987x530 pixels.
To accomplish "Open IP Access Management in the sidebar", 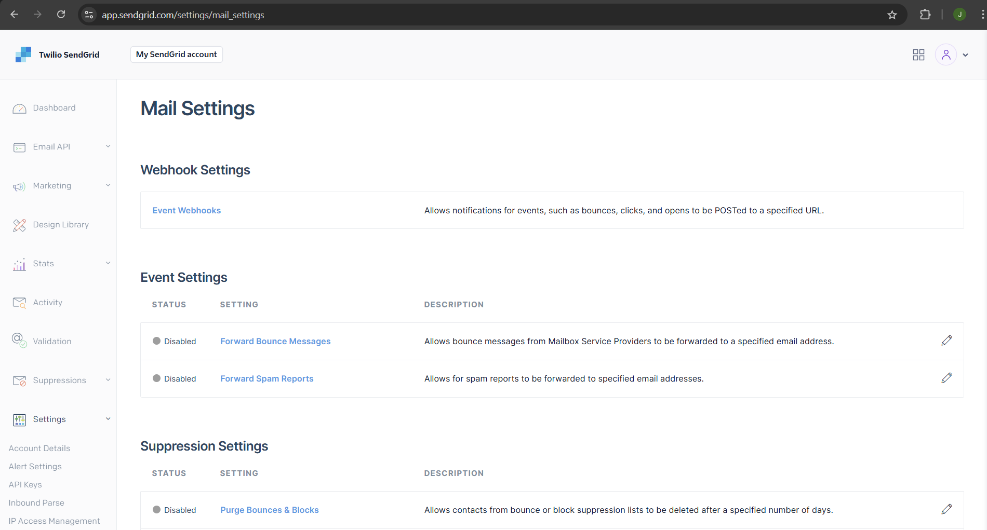I will tap(54, 521).
